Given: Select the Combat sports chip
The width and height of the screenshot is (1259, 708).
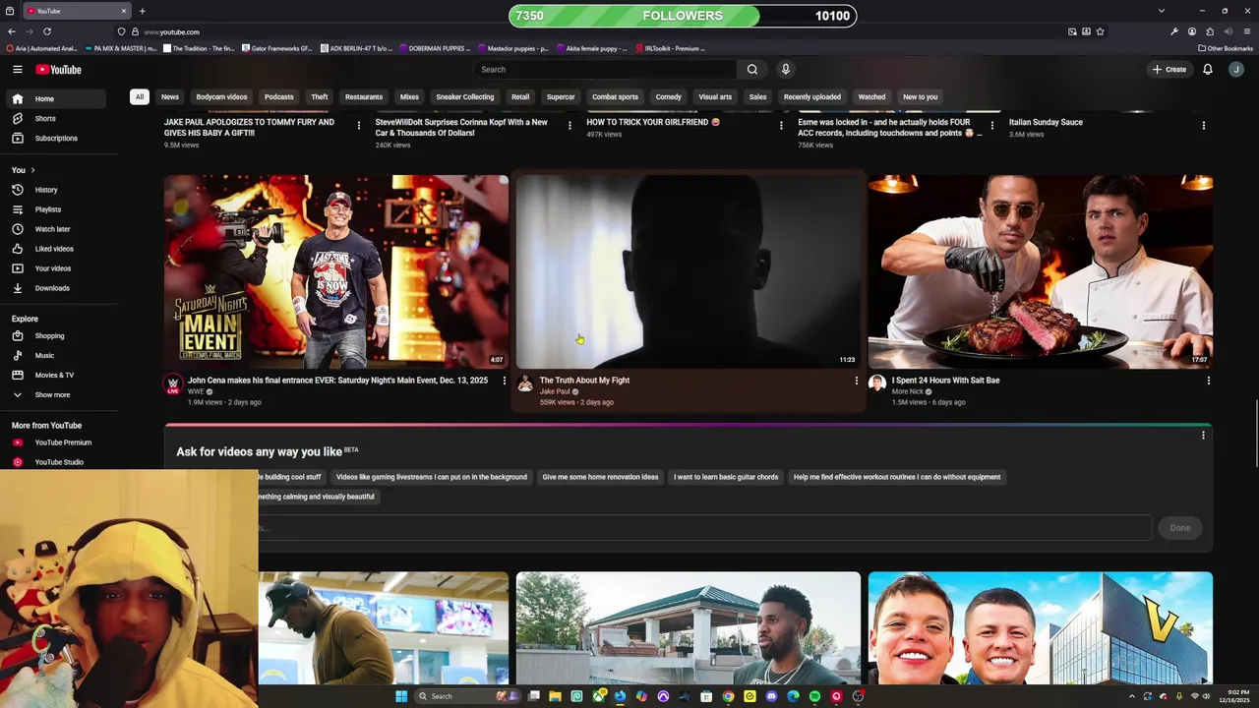Looking at the screenshot, I should point(615,96).
